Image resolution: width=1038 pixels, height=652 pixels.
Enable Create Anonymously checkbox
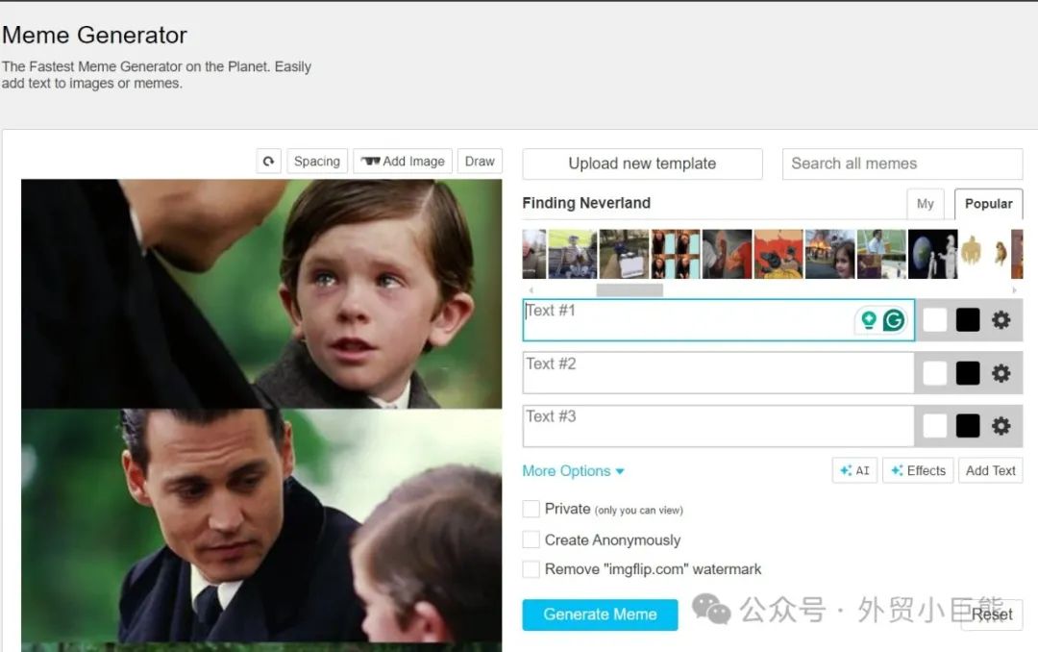tap(531, 539)
